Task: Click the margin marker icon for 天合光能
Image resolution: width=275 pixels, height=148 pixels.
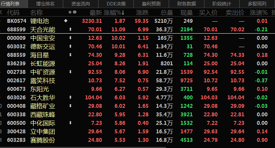Action: point(70,29)
